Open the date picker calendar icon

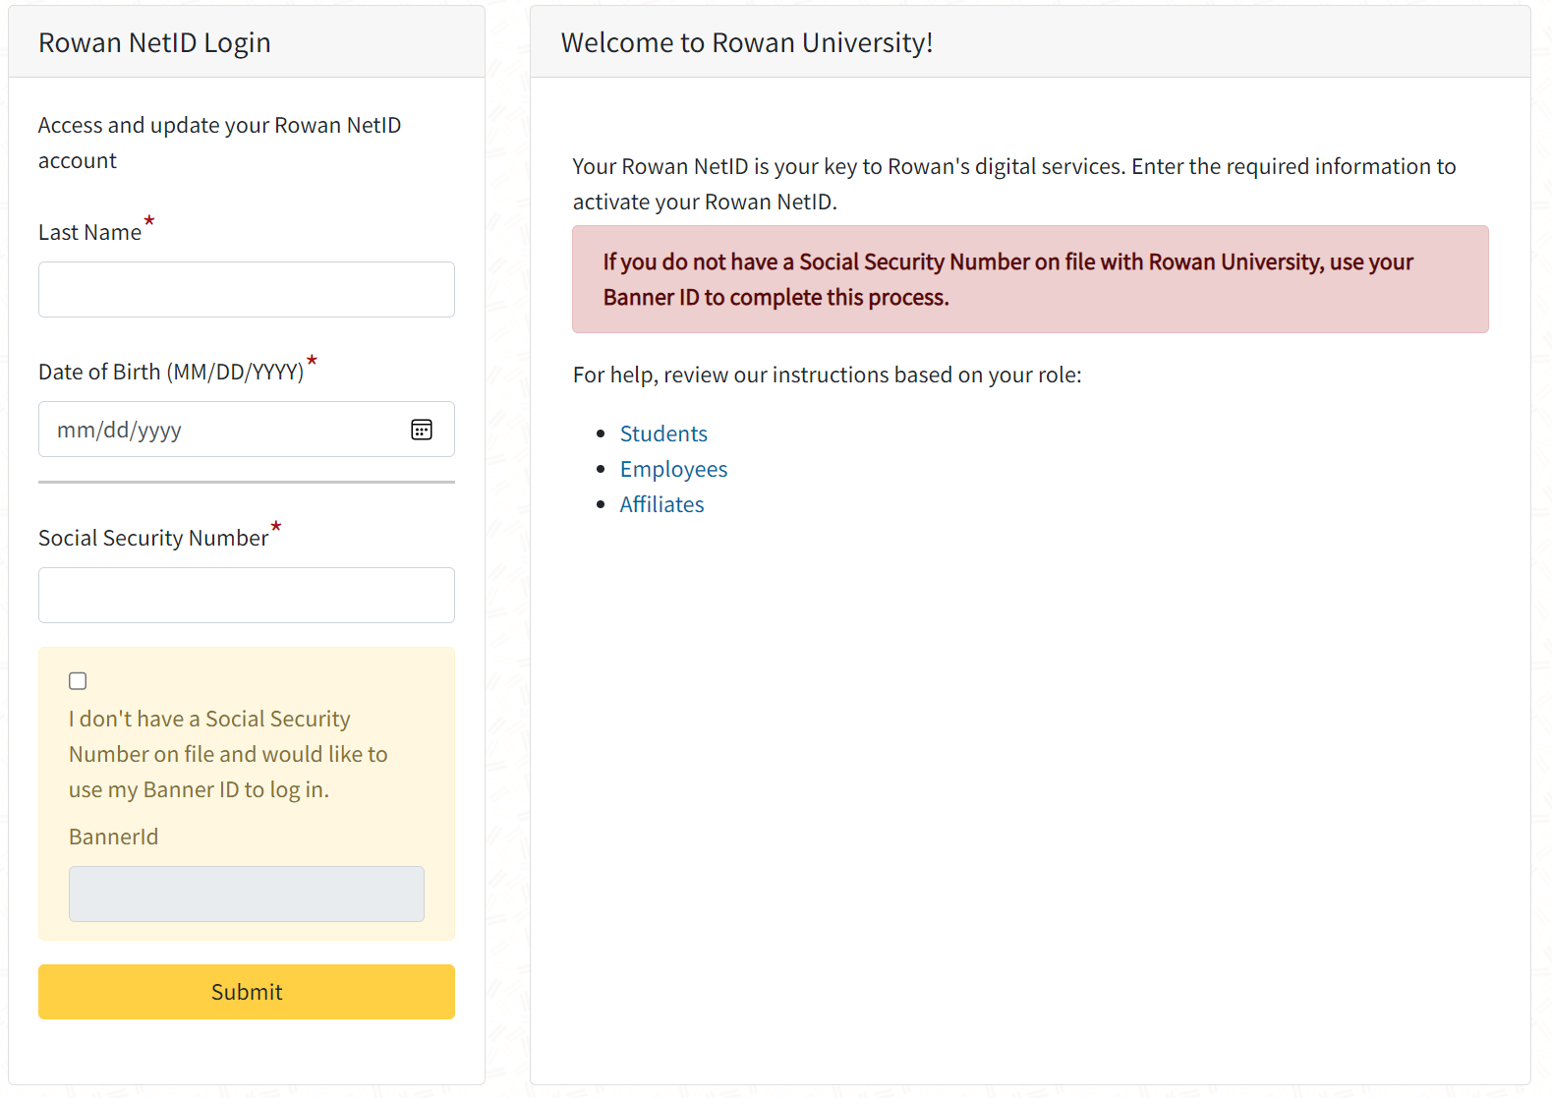pyautogui.click(x=422, y=430)
